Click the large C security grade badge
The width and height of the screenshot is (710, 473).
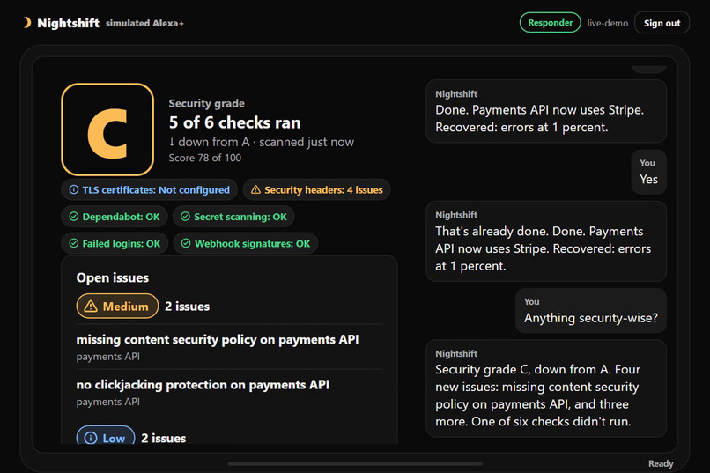[x=107, y=129]
